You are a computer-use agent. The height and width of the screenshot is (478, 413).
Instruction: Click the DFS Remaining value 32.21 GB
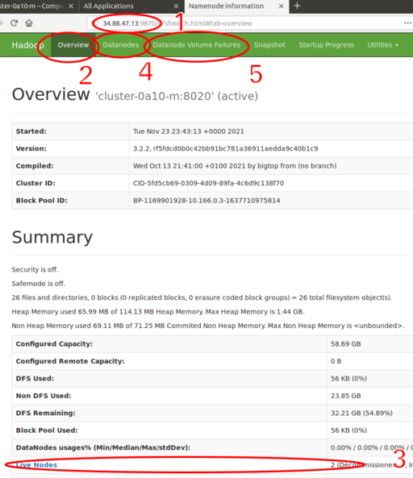(361, 413)
